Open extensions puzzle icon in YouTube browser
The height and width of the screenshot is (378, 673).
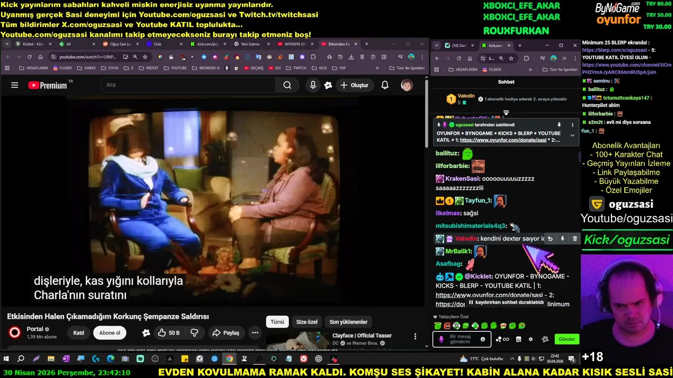(313, 57)
